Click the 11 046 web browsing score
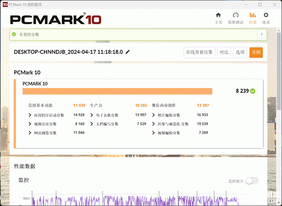This screenshot has height=206, width=282. coord(79,132)
